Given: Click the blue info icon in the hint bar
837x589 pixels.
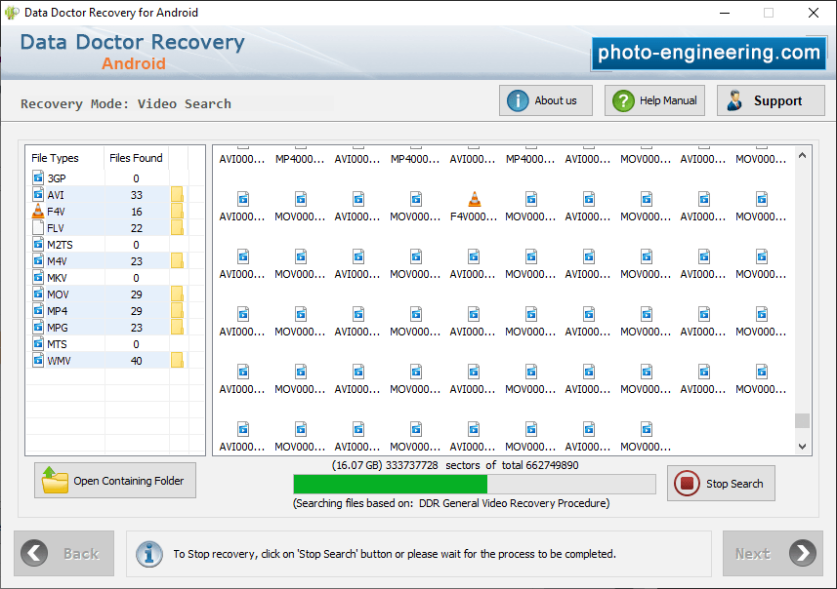Looking at the screenshot, I should click(x=149, y=554).
